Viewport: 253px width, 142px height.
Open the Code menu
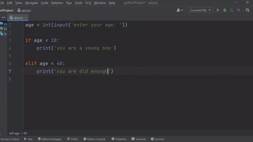pyautogui.click(x=45, y=3)
